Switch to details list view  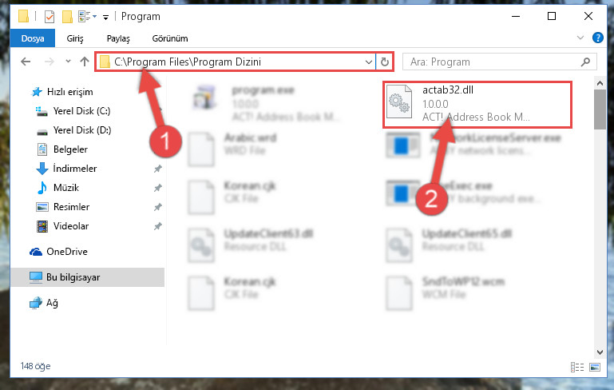[x=577, y=368]
